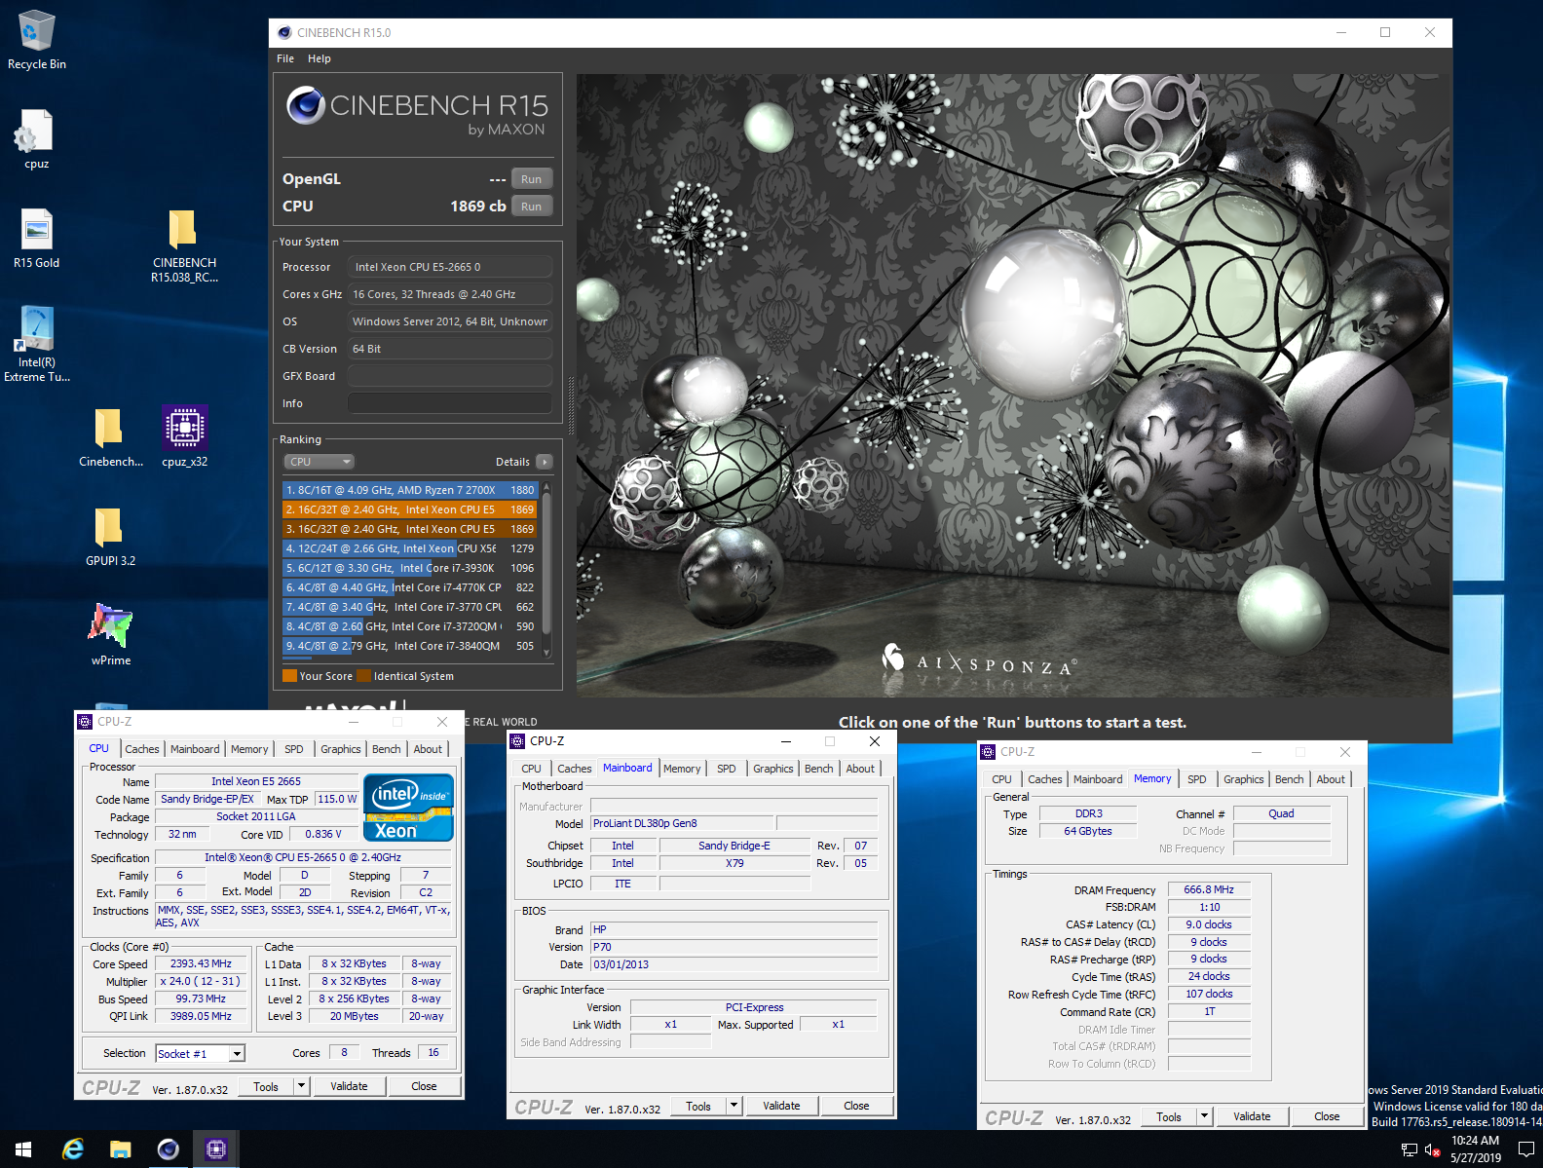The height and width of the screenshot is (1168, 1543).
Task: Click the ranking list vertical scrollbar
Action: point(546,570)
